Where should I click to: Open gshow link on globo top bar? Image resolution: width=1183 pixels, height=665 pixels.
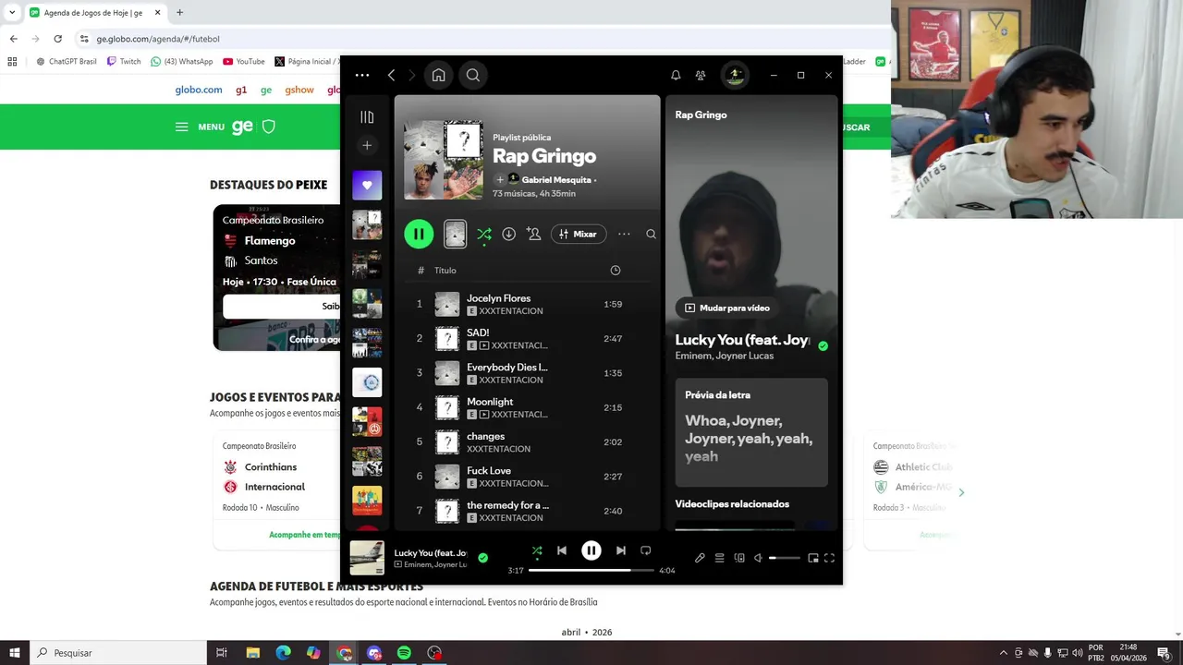299,90
